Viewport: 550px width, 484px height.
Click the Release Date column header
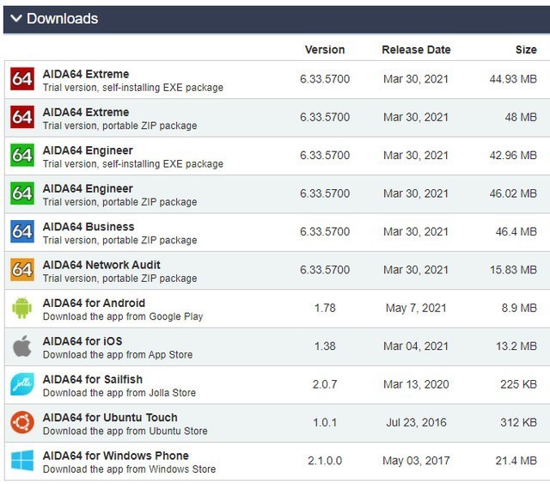pyautogui.click(x=416, y=50)
